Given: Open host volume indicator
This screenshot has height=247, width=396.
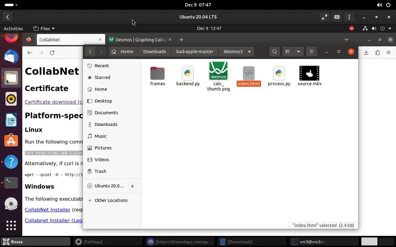Looking at the screenshot, I should (380, 5).
